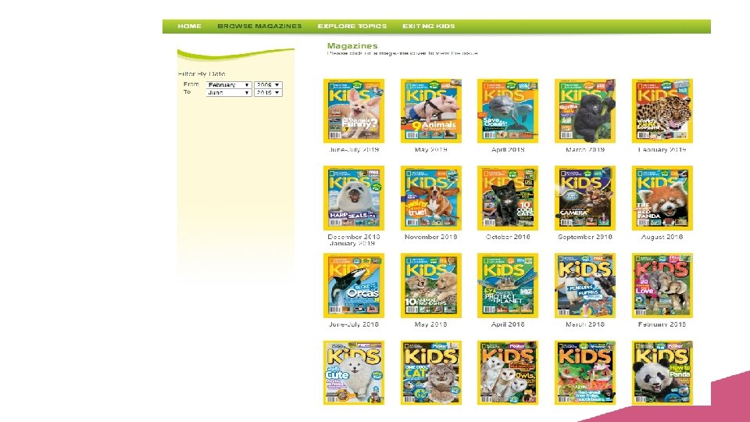This screenshot has width=750, height=422.
Task: View the February 2018 elephants Love cover
Action: click(x=662, y=286)
